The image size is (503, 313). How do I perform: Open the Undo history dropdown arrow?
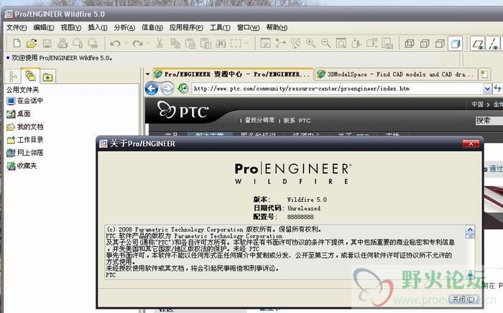pyautogui.click(x=126, y=43)
